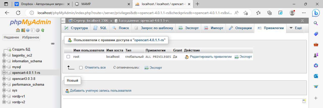Open phpMyAdmin documentation help icon
Image resolution: width=323 pixels, height=108 pixels.
point(28,30)
